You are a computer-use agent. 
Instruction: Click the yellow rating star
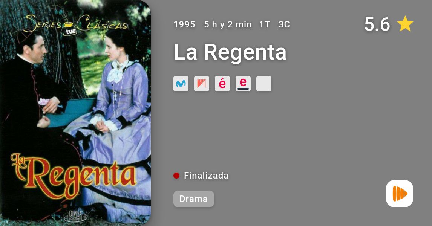coord(405,24)
